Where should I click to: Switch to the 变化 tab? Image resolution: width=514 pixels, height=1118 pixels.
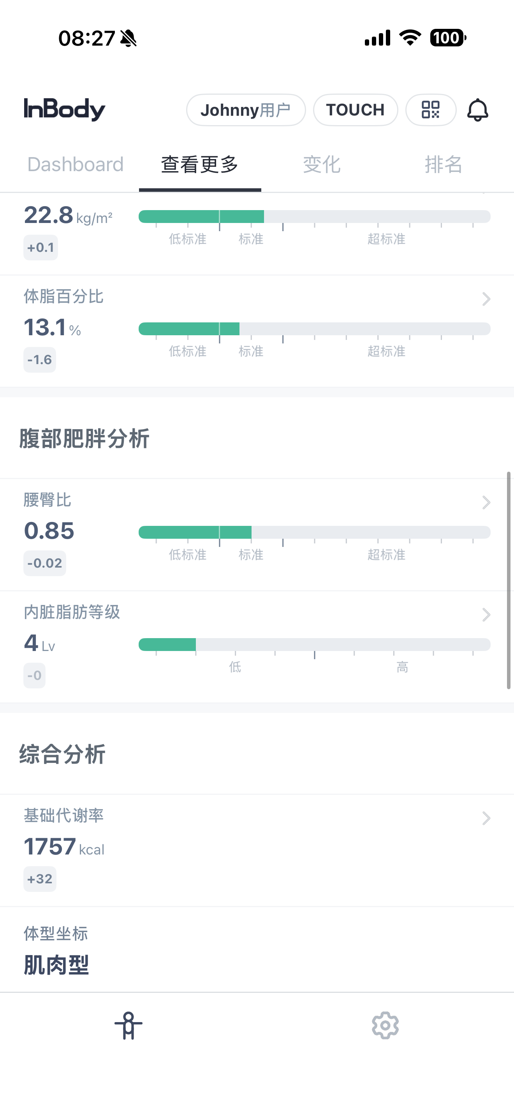tap(322, 165)
